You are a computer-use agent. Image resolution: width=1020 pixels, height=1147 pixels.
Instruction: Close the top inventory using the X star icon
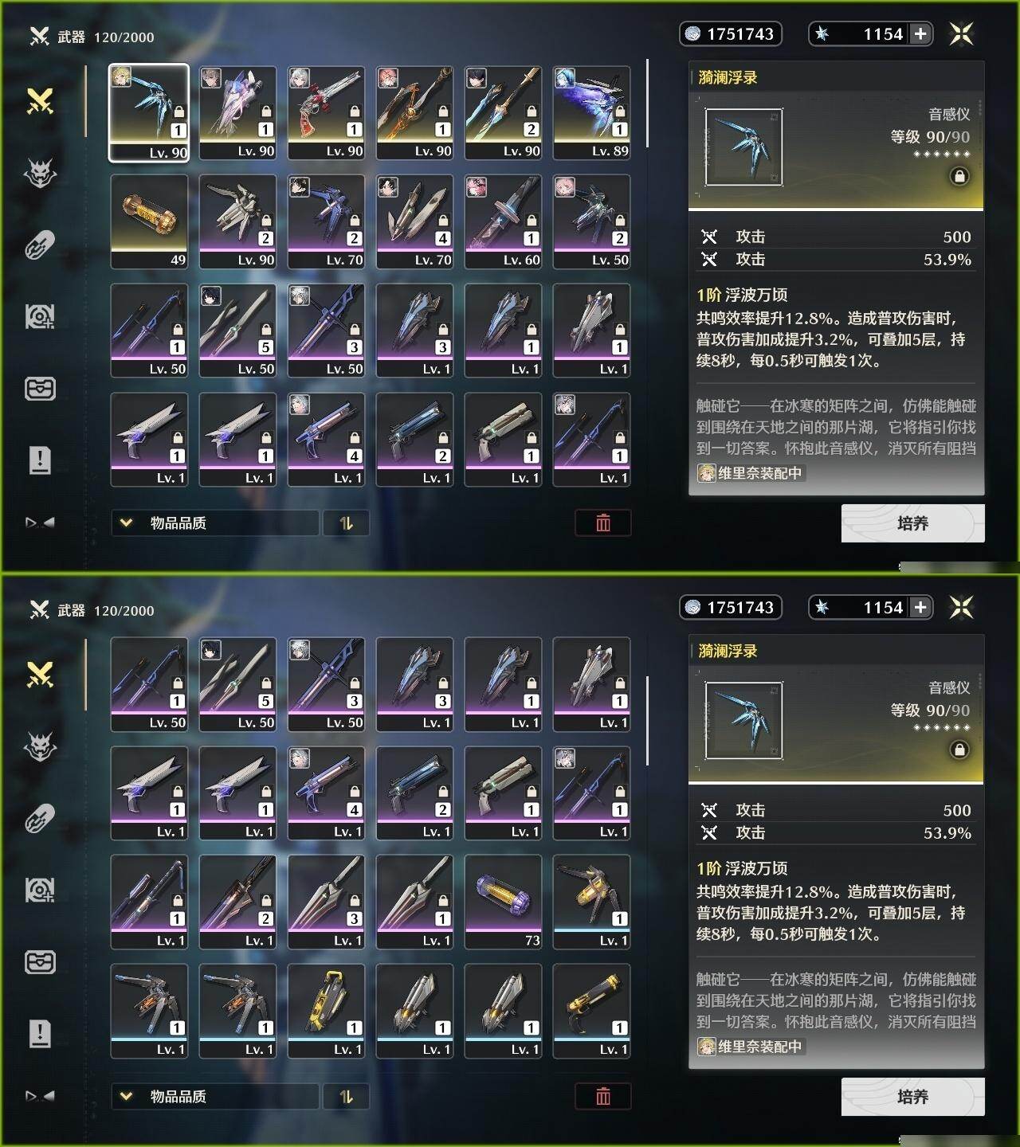tap(962, 33)
